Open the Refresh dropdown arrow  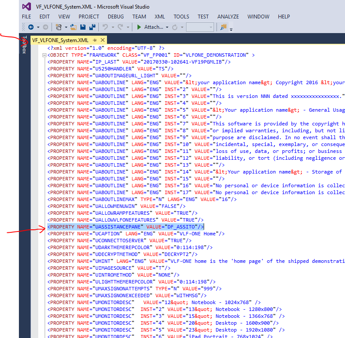point(182,27)
